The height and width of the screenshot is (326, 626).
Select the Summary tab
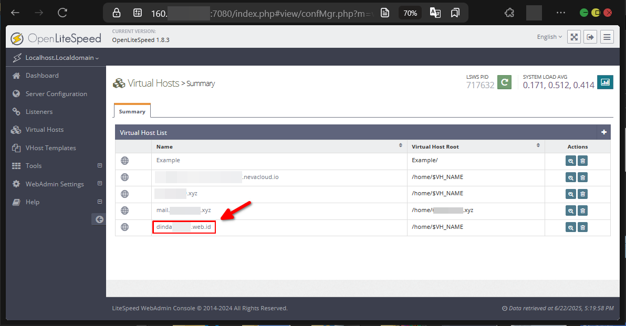(132, 111)
